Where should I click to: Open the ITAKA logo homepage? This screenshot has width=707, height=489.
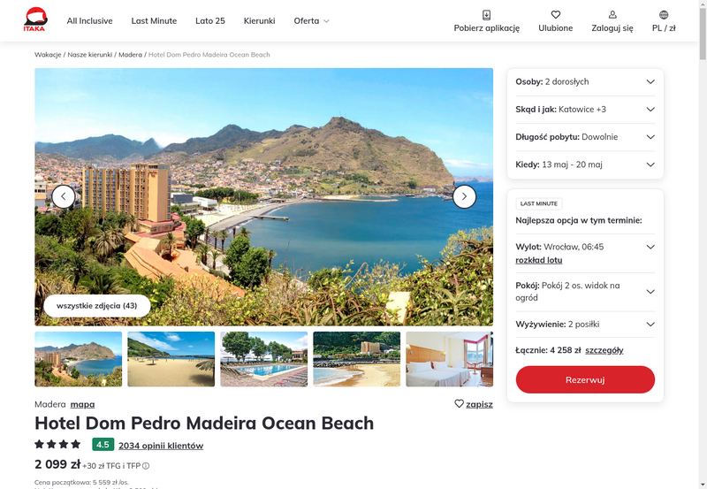click(35, 19)
